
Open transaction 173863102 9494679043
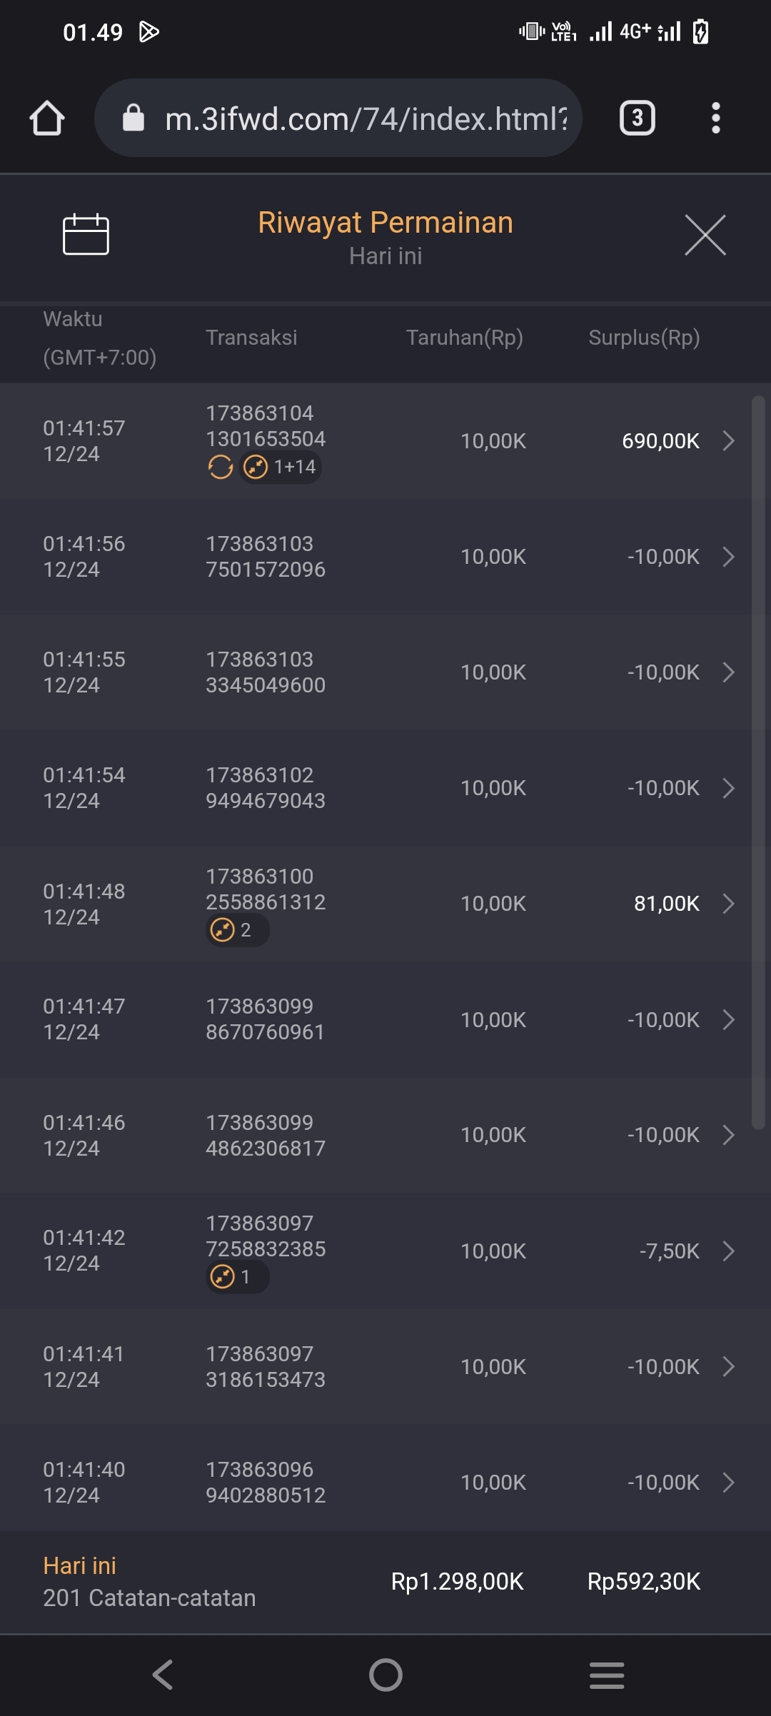265,788
